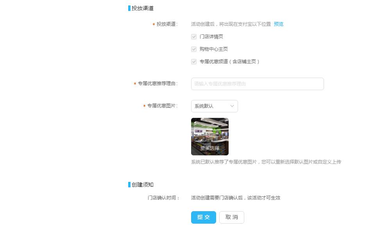Cancel with the 取消 button
Image resolution: width=383 pixels, height=226 pixels.
231,217
